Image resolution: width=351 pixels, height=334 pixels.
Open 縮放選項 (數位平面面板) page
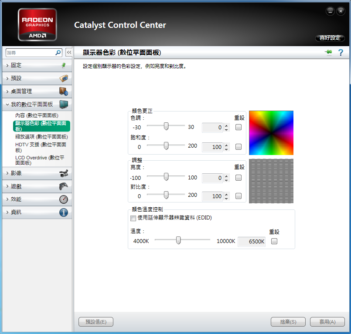click(41, 137)
